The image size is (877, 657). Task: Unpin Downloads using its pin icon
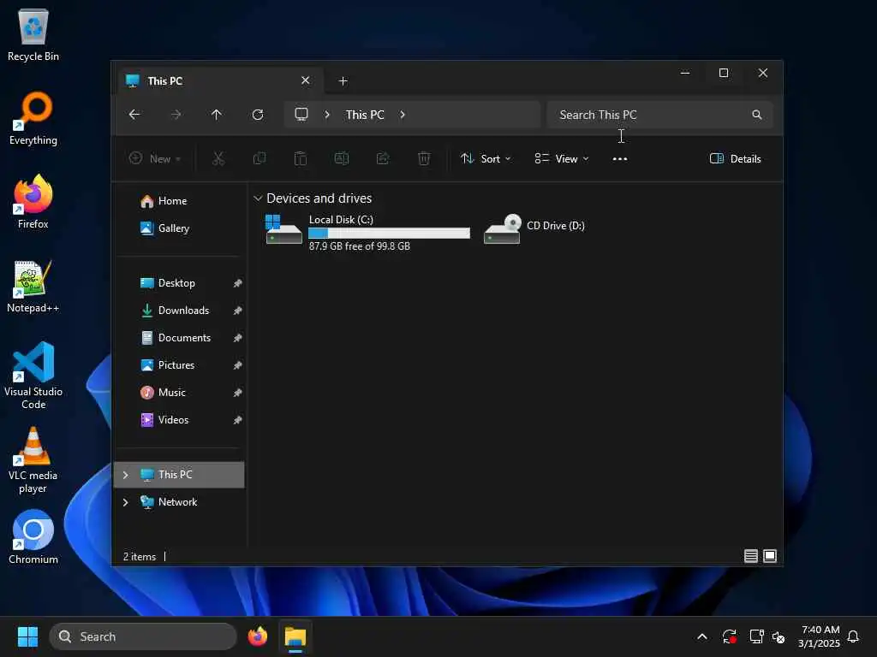coord(238,311)
